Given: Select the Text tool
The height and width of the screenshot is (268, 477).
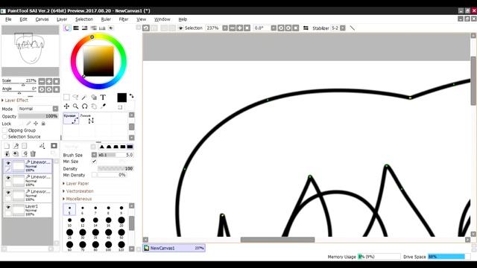Looking at the screenshot, I should click(x=103, y=98).
